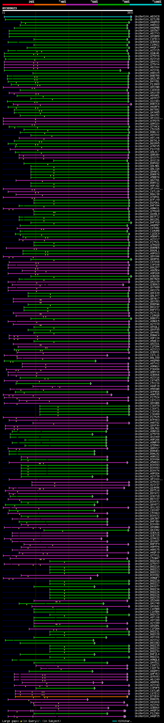The image size is (164, 723).
Task: Select label UniRef100_A4URF4
Action: click(x=147, y=107)
